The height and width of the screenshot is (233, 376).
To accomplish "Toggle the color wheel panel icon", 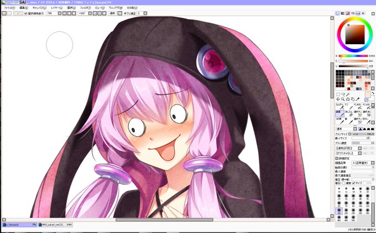I will (338, 13).
